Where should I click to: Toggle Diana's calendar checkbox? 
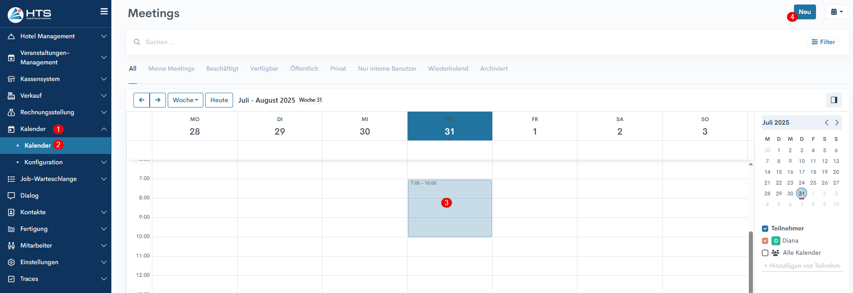pos(765,241)
